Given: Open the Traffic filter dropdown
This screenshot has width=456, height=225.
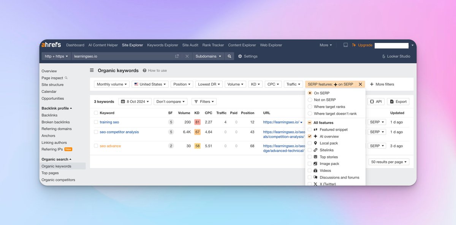Looking at the screenshot, I should pos(294,84).
